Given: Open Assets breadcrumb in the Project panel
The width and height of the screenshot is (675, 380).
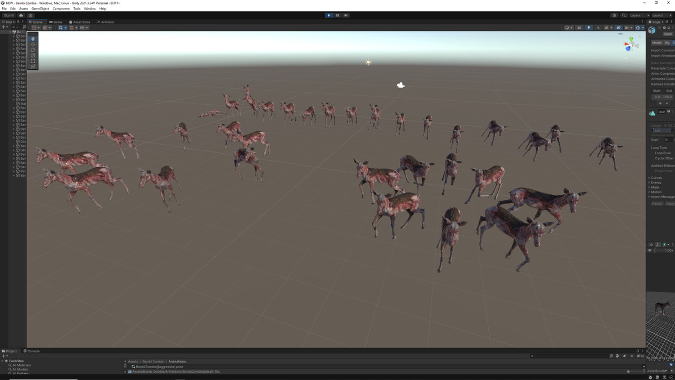Looking at the screenshot, I should tap(132, 361).
